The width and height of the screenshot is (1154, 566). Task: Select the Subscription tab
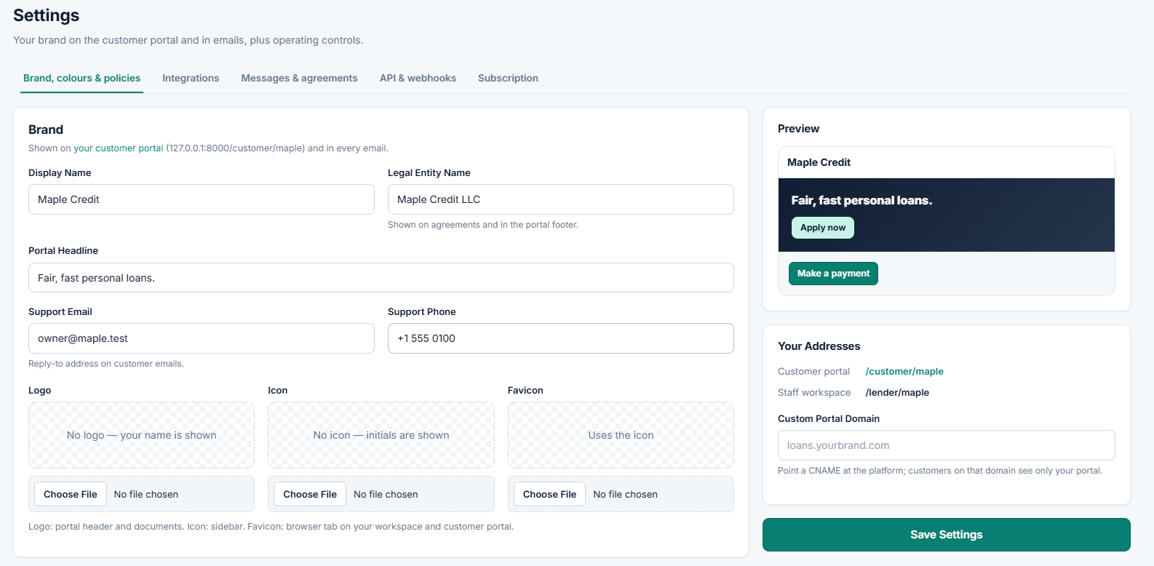508,78
